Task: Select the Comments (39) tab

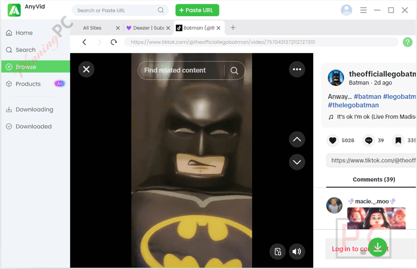Action: pyautogui.click(x=374, y=180)
